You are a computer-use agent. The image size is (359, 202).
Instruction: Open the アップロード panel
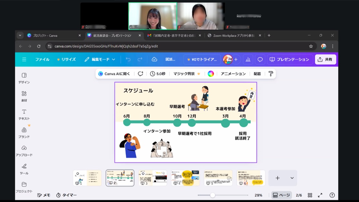point(24,150)
